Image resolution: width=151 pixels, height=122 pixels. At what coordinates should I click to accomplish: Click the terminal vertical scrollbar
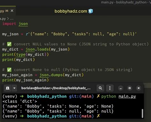pyautogui.click(x=142, y=113)
